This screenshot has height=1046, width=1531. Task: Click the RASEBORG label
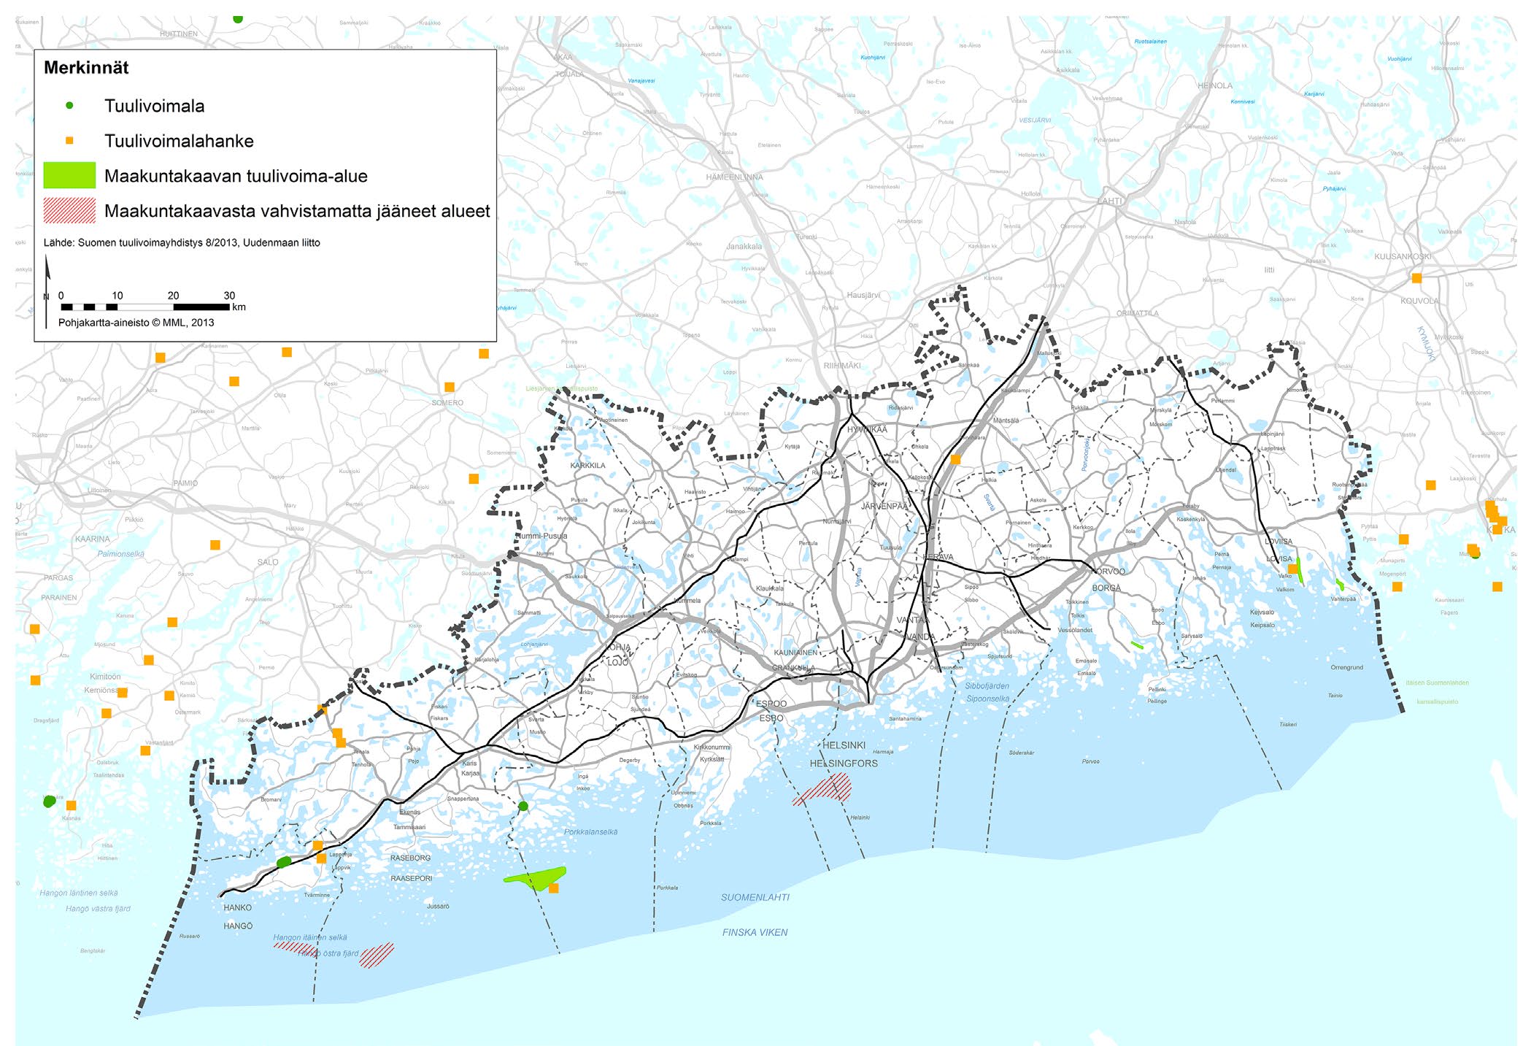tap(410, 858)
